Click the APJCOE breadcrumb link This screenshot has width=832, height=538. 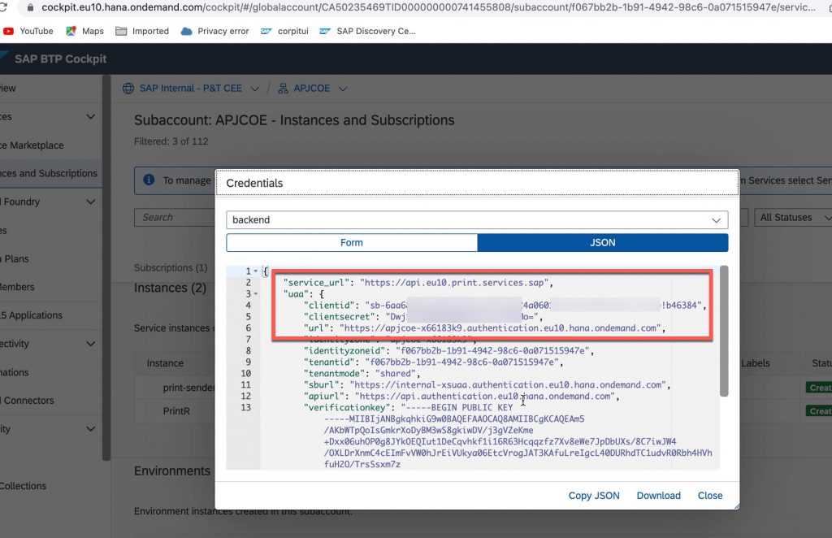(x=312, y=89)
